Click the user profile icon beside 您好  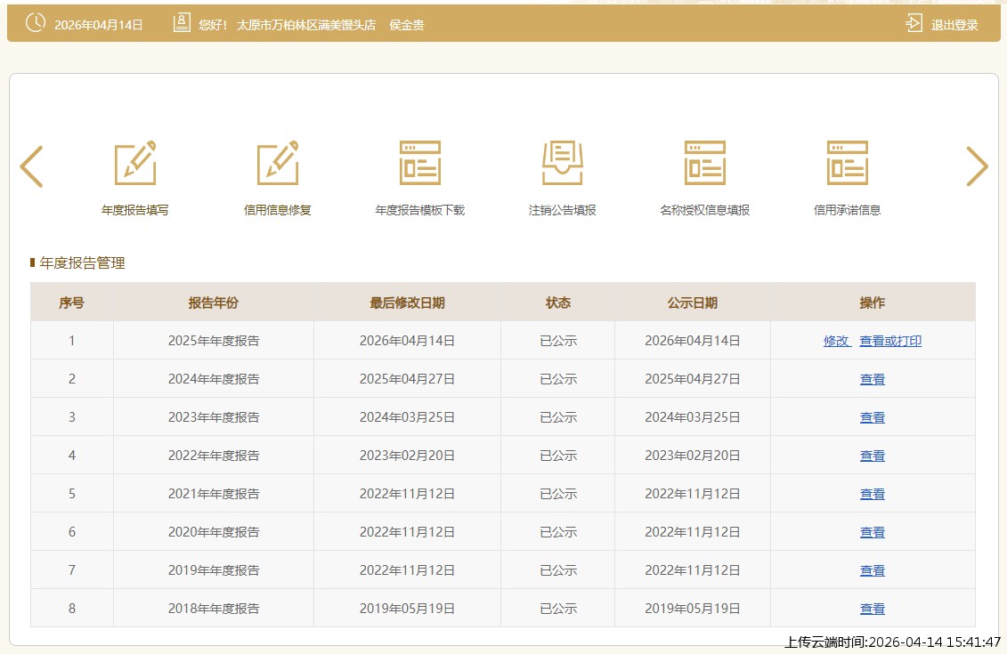[182, 24]
